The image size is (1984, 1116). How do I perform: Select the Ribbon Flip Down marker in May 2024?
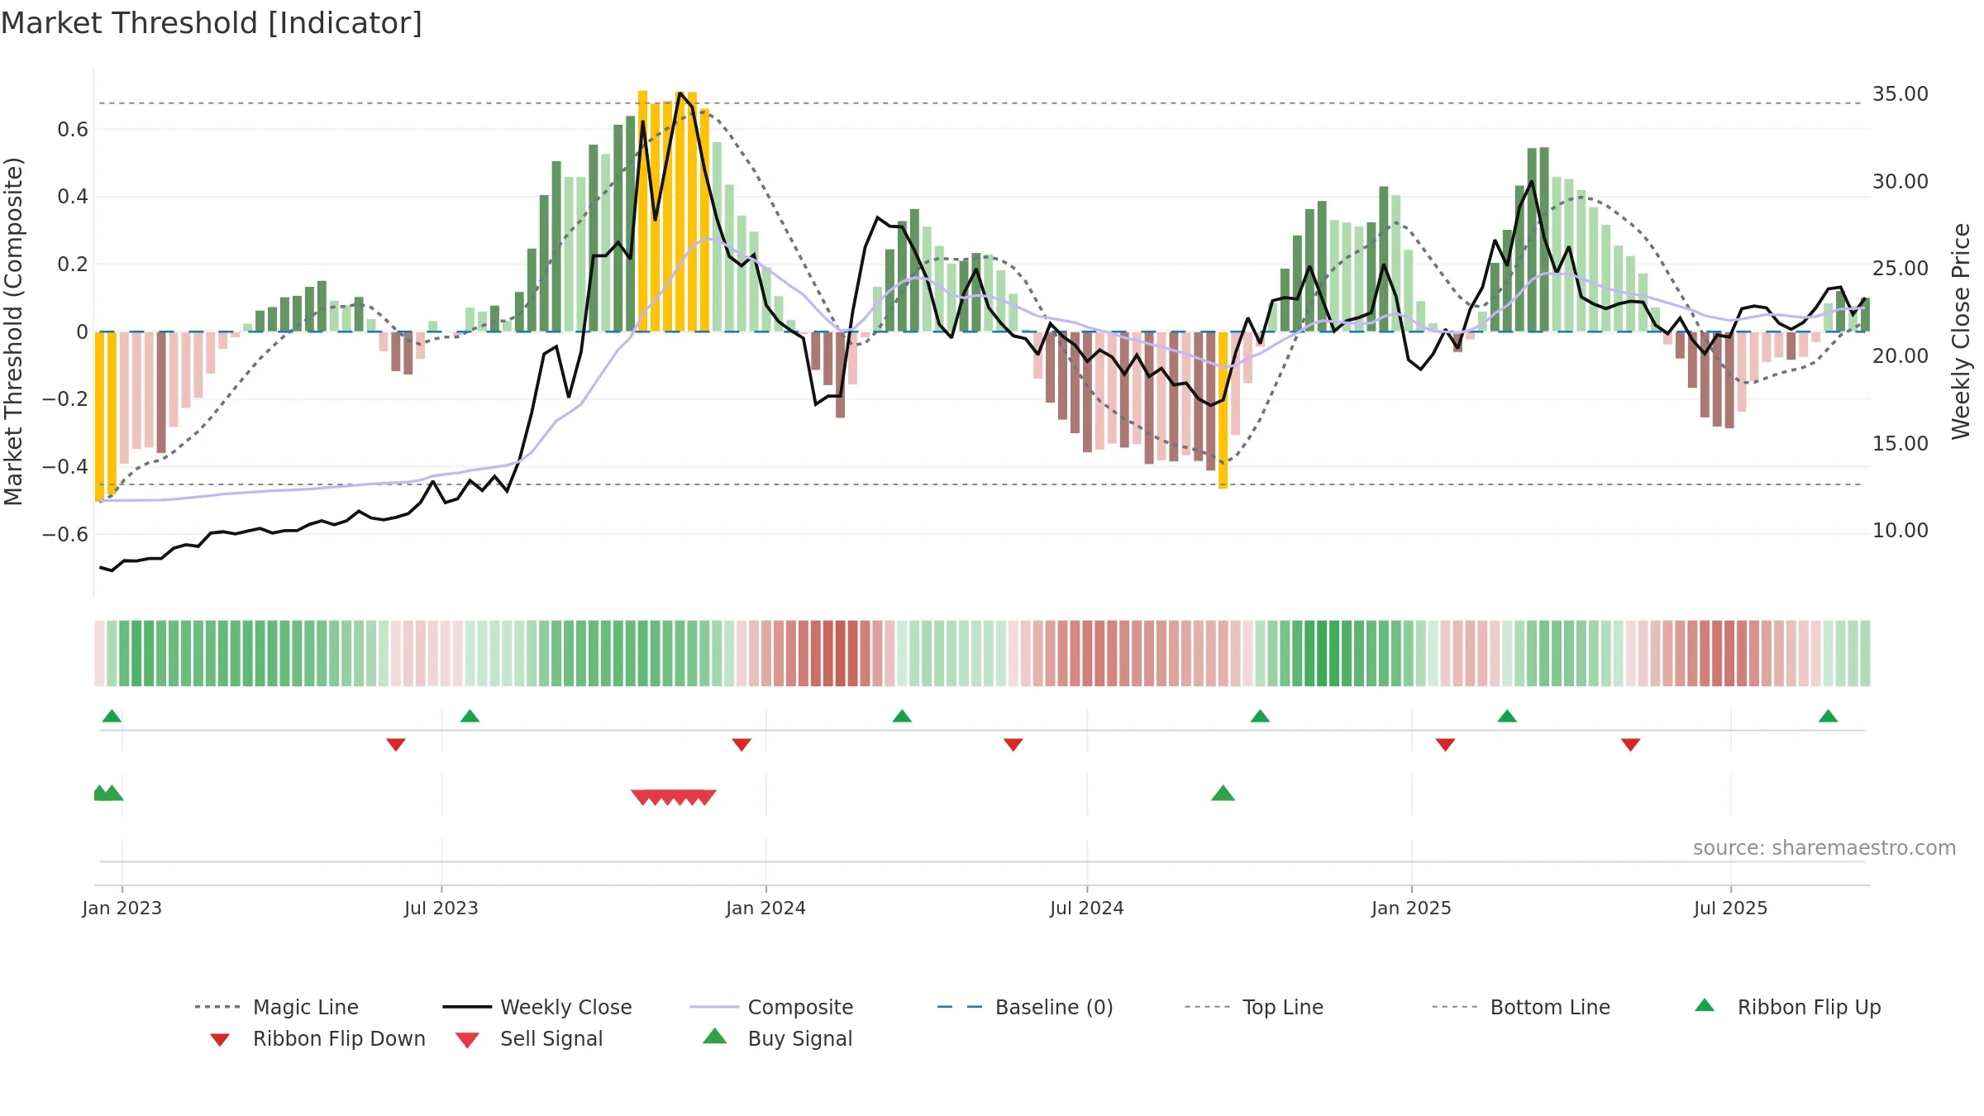click(1013, 745)
